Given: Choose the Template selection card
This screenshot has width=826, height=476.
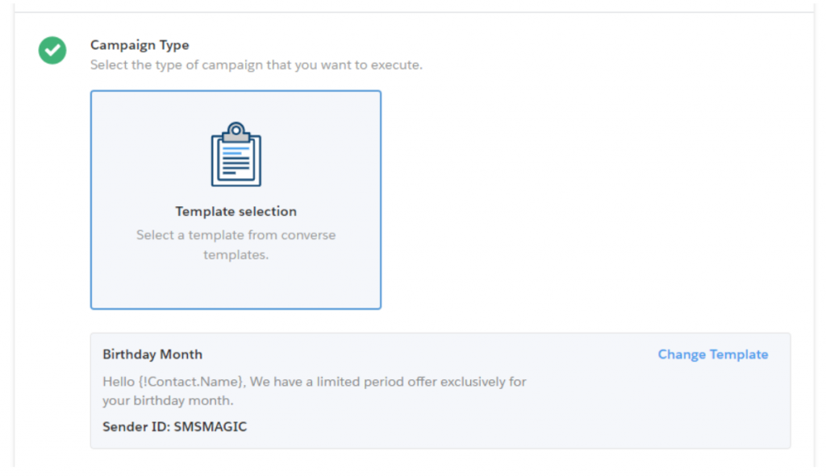Looking at the screenshot, I should coord(236,200).
